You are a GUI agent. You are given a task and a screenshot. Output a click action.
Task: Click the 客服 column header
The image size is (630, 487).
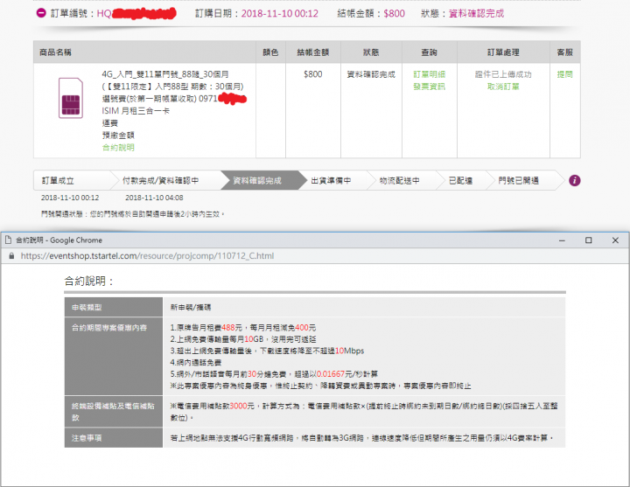564,52
